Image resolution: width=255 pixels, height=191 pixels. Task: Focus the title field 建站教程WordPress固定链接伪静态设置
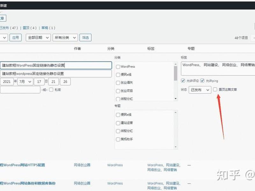point(56,65)
